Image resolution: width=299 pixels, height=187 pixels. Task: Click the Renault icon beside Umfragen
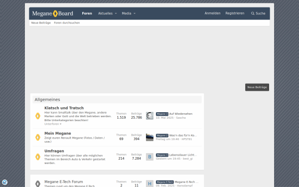coord(38,157)
